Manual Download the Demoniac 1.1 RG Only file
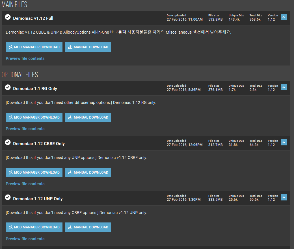Viewport: 294px width, 249px height. coord(88,117)
